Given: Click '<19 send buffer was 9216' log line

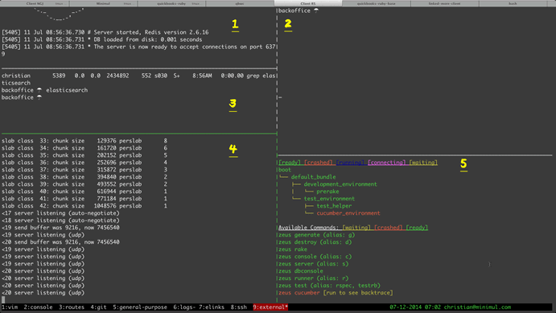Looking at the screenshot, I should [x=60, y=228].
